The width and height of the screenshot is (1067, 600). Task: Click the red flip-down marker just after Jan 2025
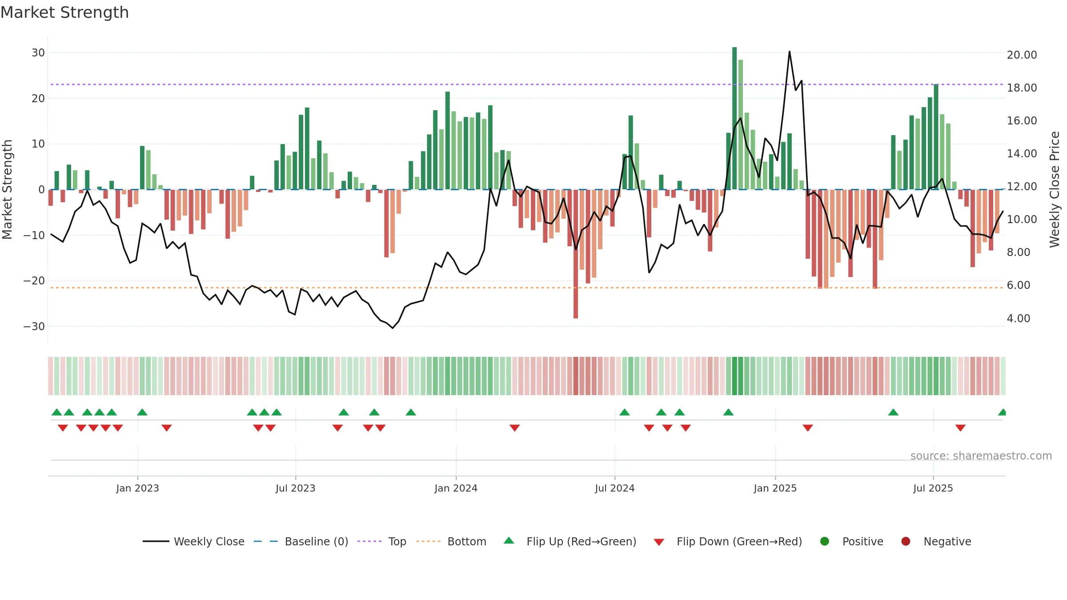tap(808, 428)
